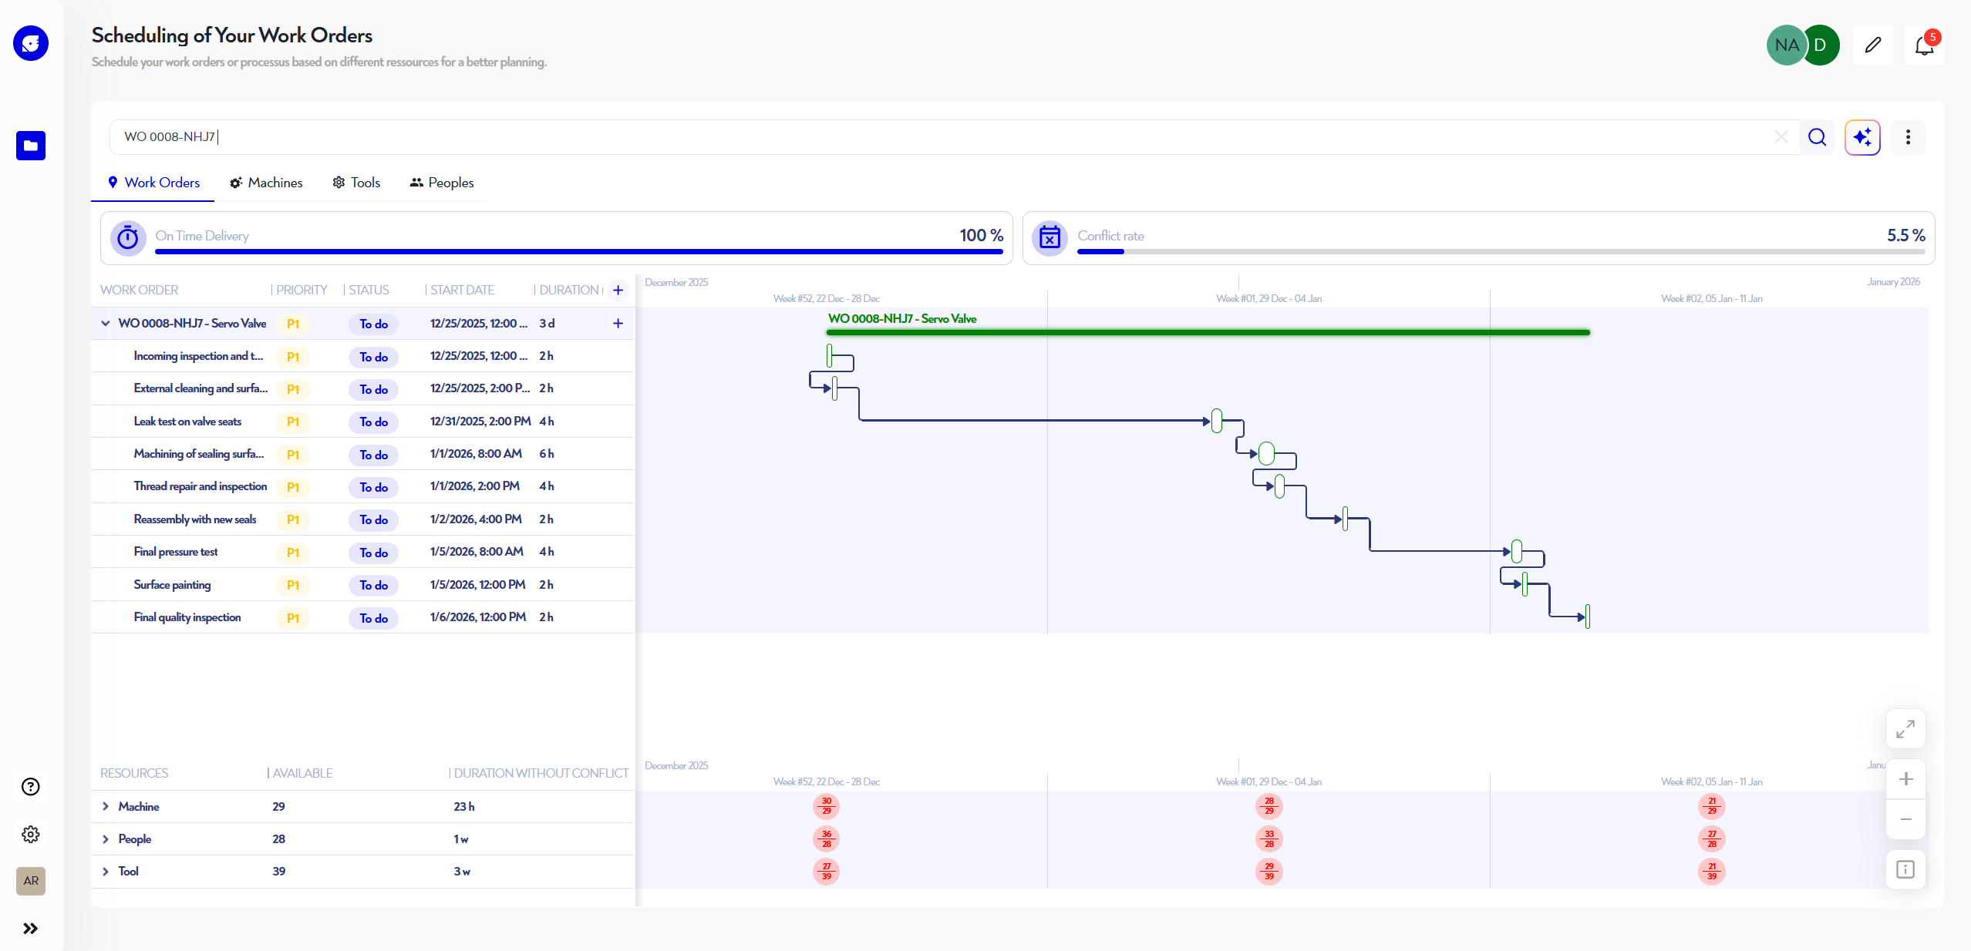The height and width of the screenshot is (951, 1971).
Task: Expand the Tool resources row
Action: [106, 872]
